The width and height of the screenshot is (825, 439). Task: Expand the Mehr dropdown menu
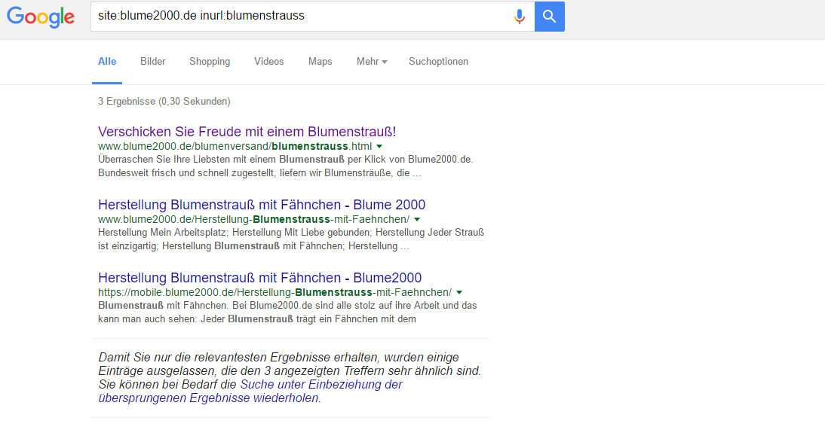pyautogui.click(x=372, y=62)
